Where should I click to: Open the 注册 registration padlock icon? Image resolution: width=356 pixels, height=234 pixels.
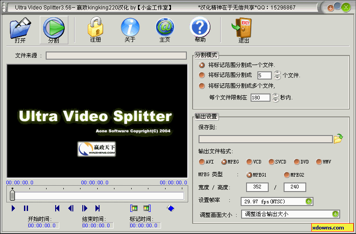click(x=95, y=29)
